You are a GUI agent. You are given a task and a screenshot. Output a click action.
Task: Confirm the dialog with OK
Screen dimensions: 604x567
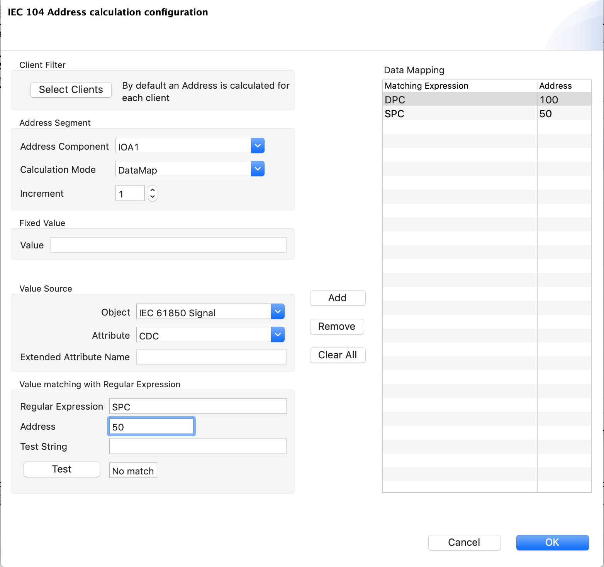(x=552, y=543)
